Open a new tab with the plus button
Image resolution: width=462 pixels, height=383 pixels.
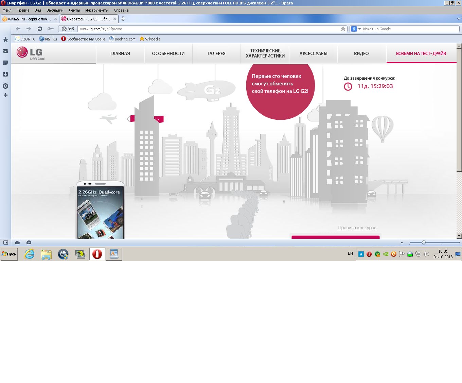coord(123,19)
